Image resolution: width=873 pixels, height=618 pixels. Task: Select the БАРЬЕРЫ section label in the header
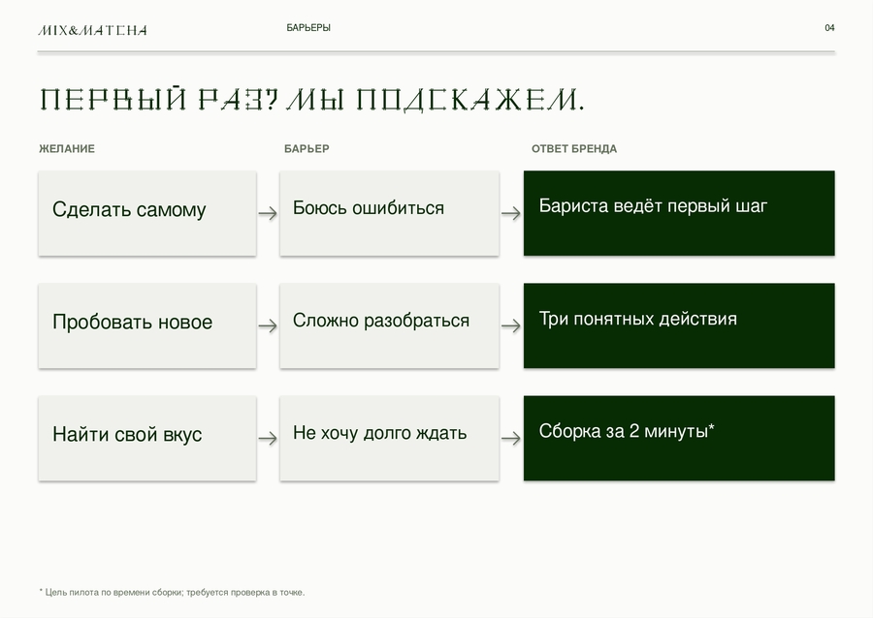point(308,28)
